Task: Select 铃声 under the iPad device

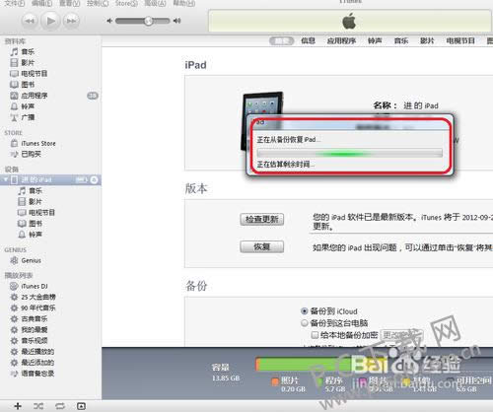Action: click(35, 235)
